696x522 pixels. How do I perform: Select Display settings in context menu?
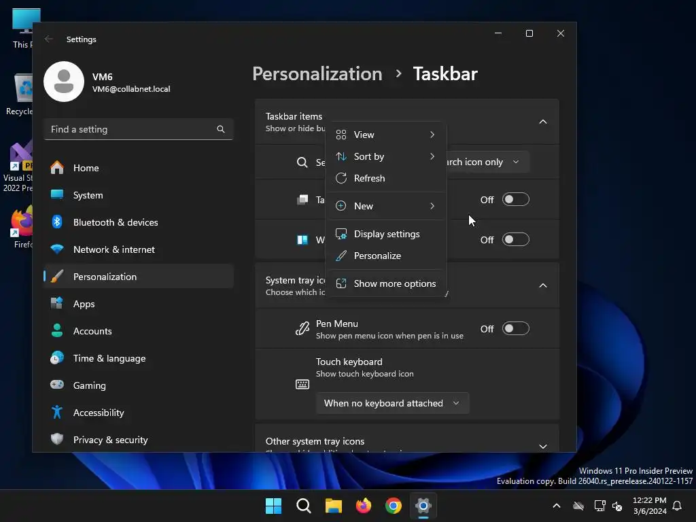[x=385, y=234]
